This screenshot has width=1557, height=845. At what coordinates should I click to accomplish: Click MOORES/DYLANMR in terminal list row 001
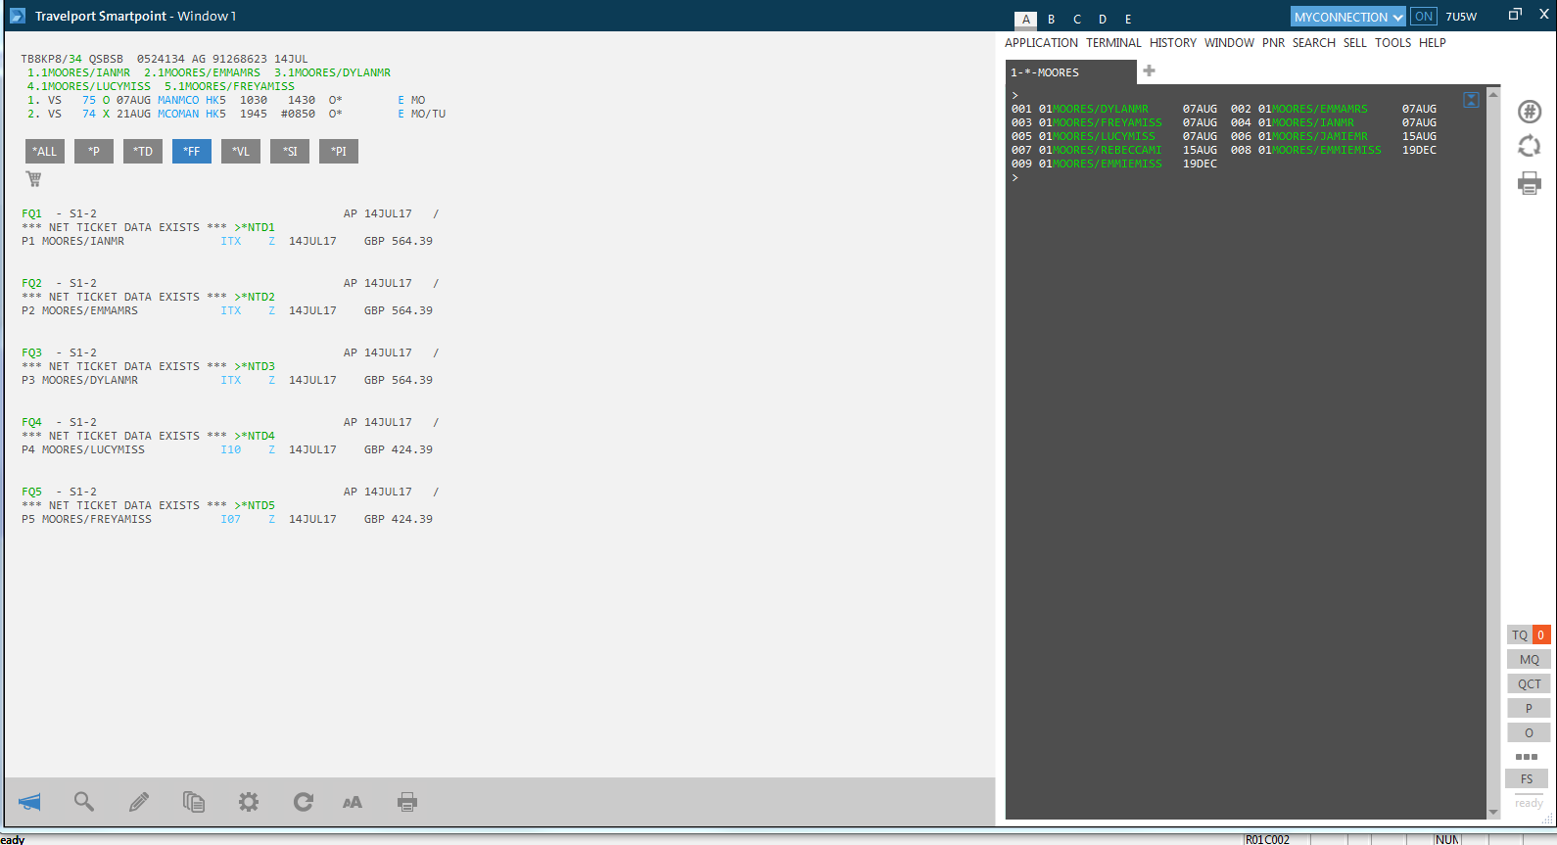click(x=1101, y=109)
